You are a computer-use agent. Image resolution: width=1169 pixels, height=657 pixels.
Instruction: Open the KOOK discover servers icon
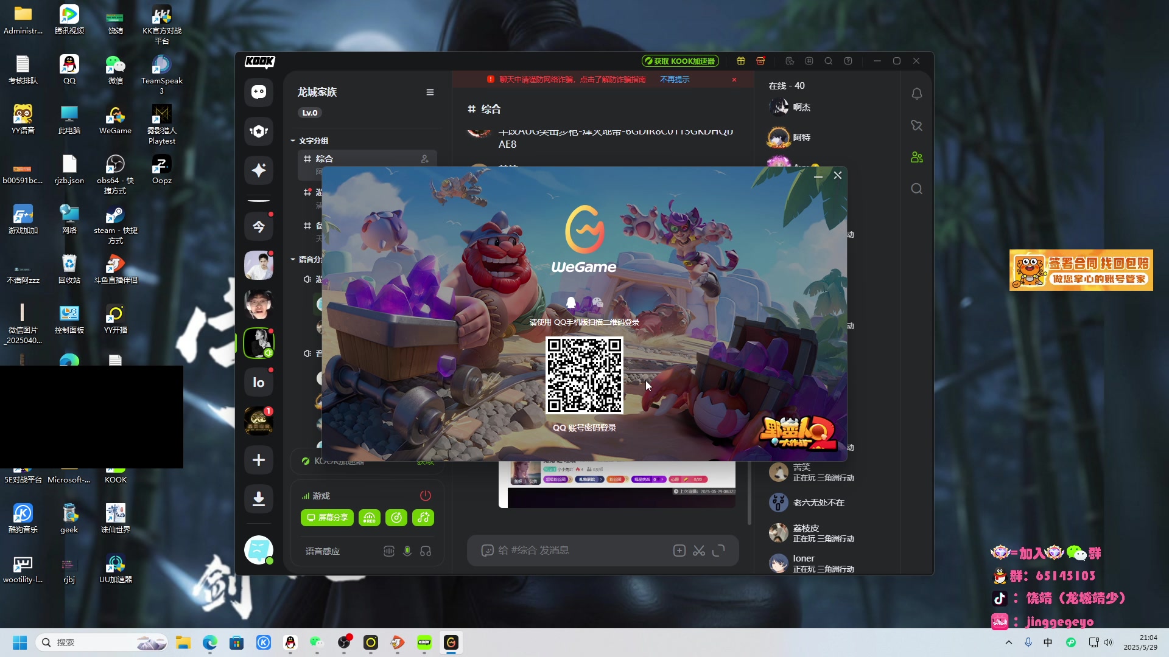coord(259,131)
